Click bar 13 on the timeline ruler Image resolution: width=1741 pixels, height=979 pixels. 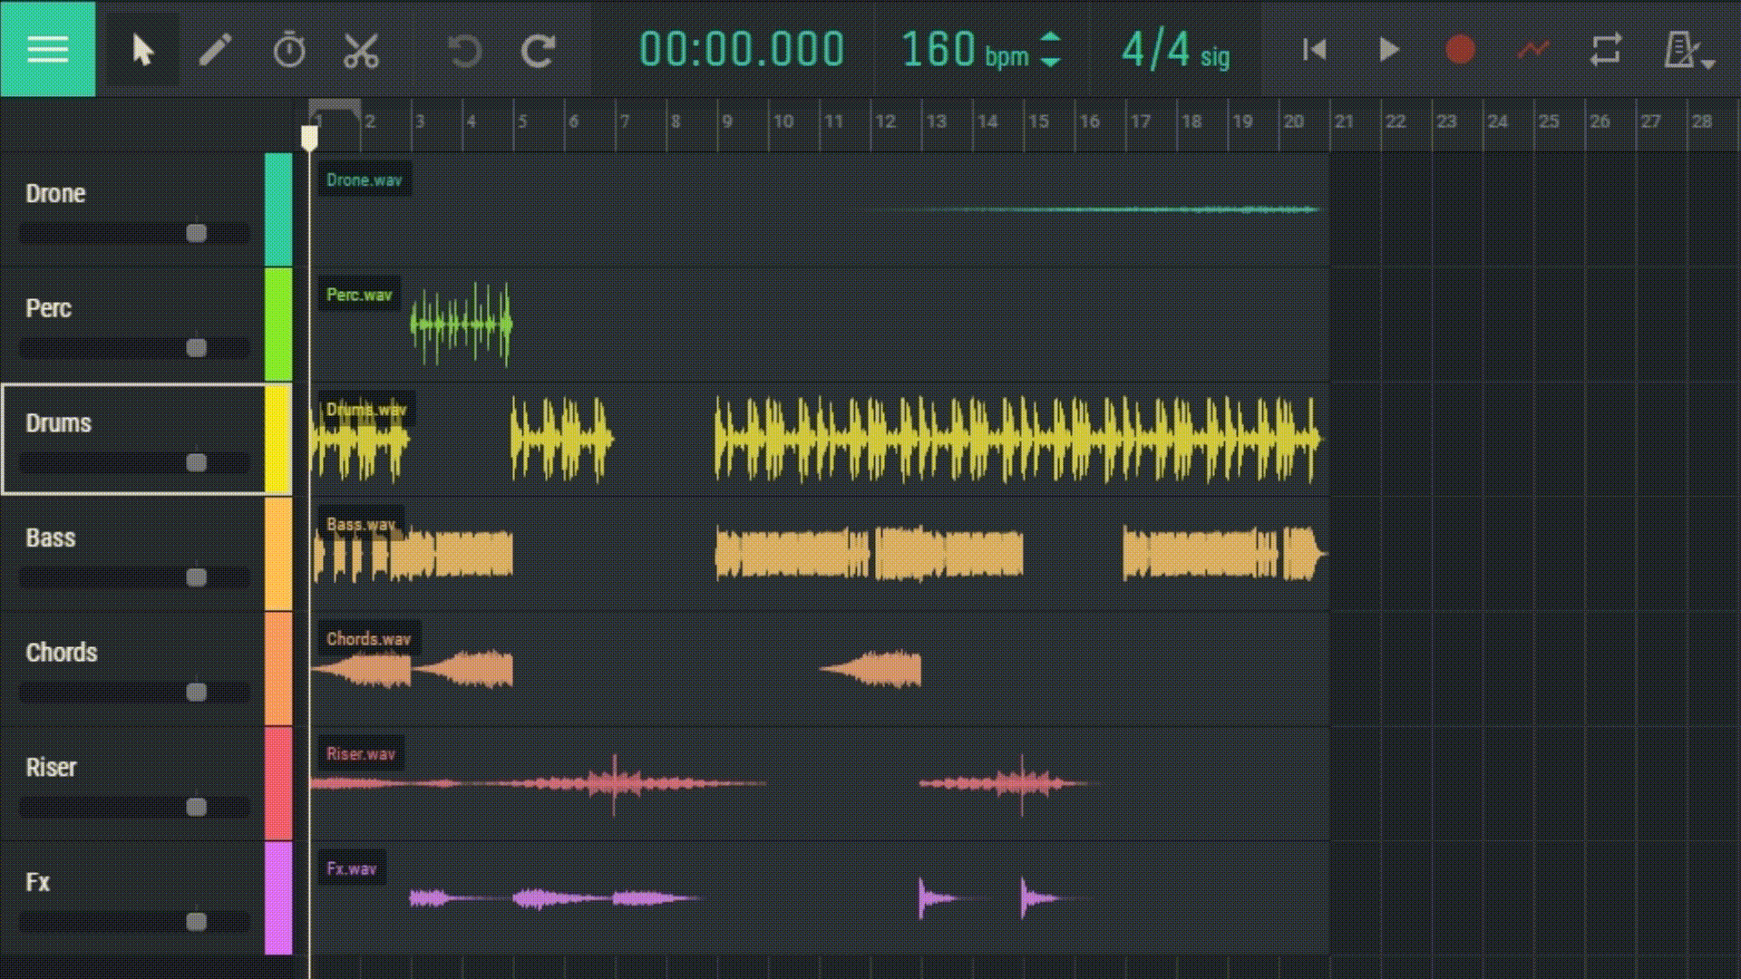[x=936, y=121]
